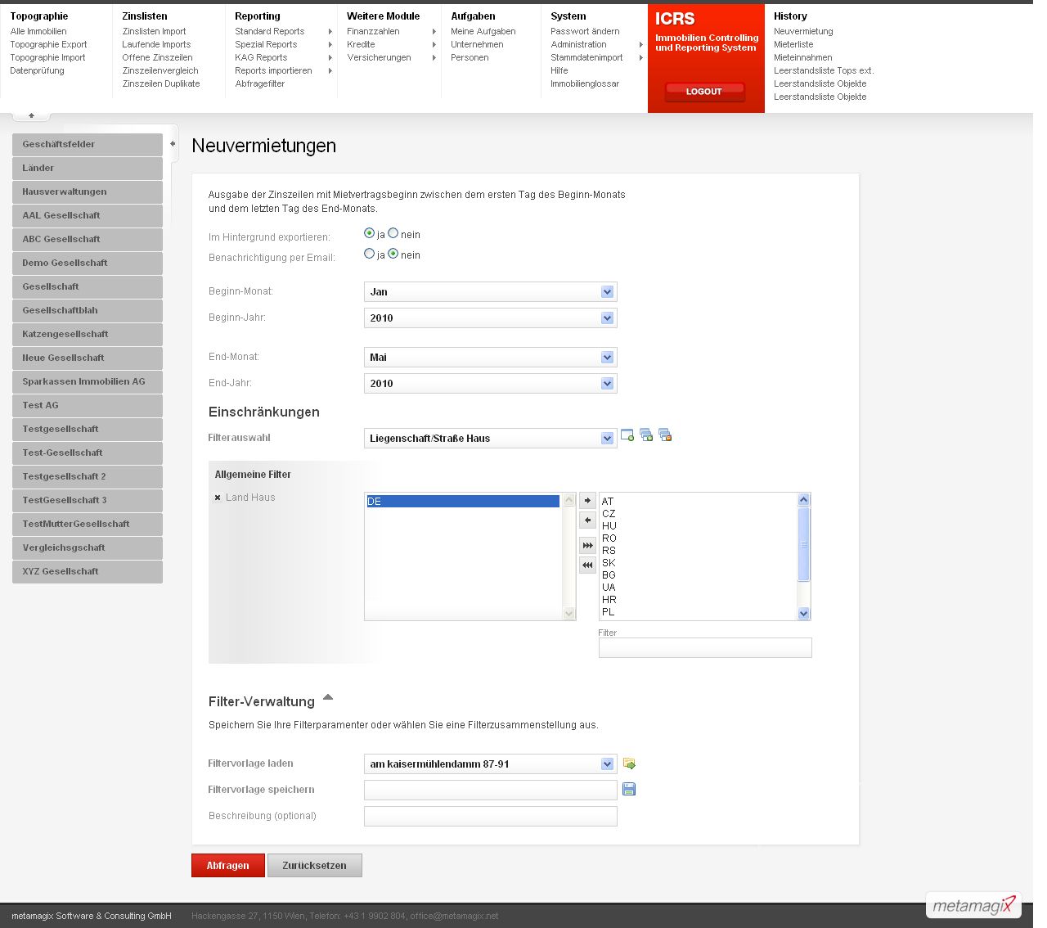Click the Filtervorlage speichern input field
This screenshot has height=928, width=1047.
[x=491, y=790]
